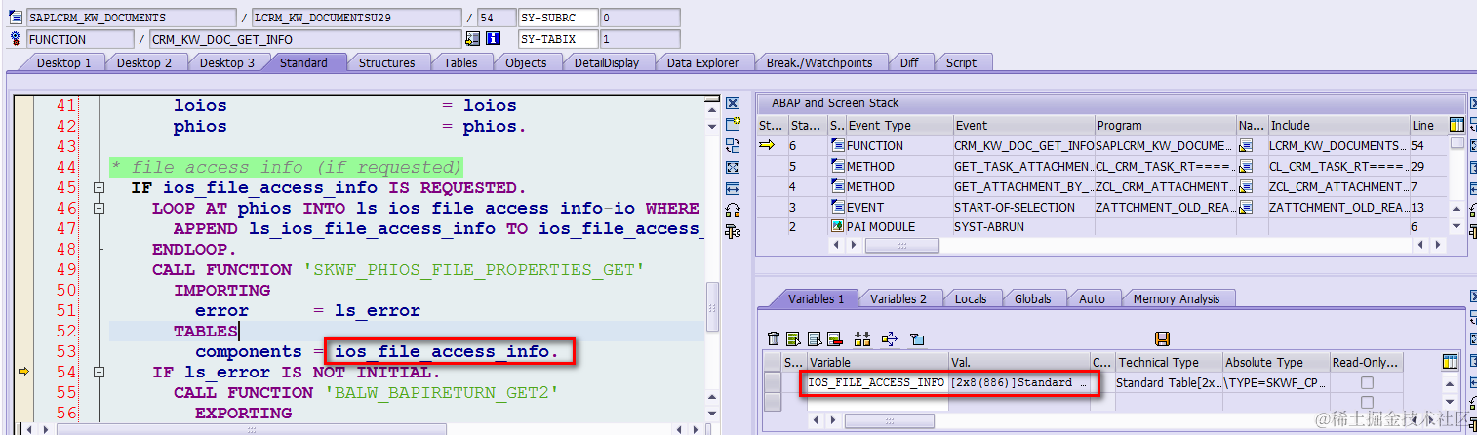Select the GET_ATTACHMENT_BY_ stack row event

(x=1022, y=187)
